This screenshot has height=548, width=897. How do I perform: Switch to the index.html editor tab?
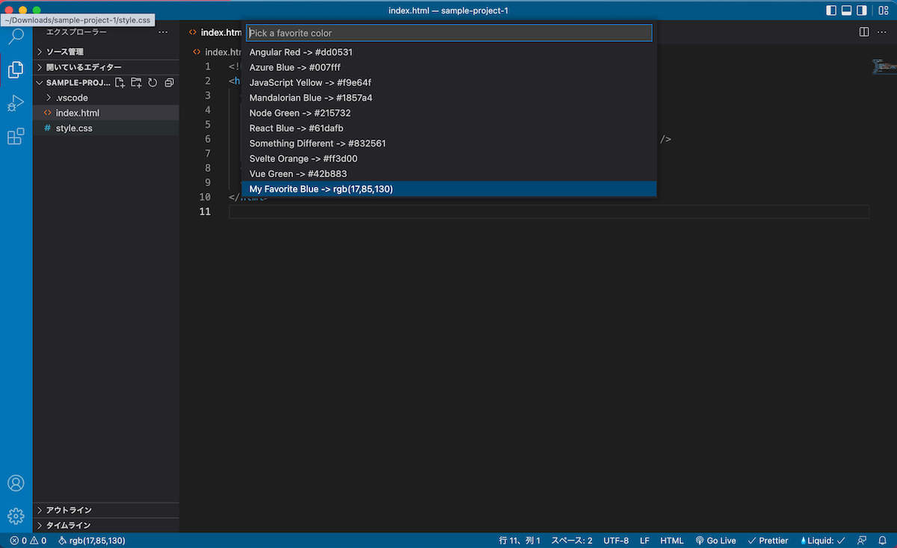(x=219, y=32)
